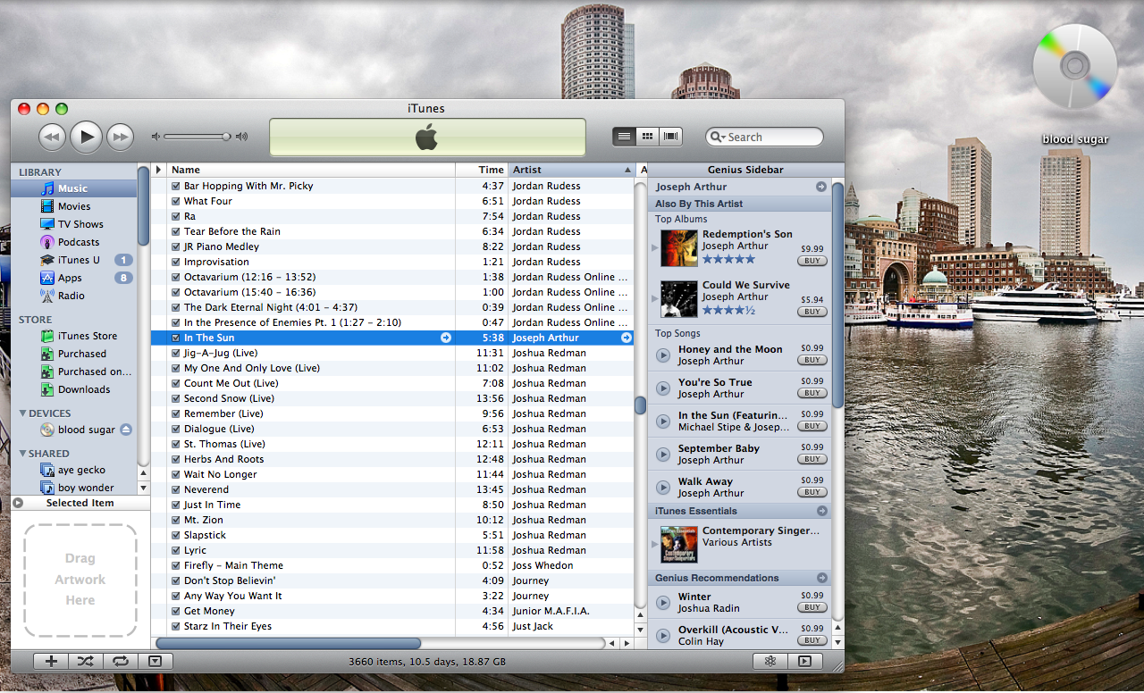This screenshot has height=693, width=1144.
Task: Go back to the previous track
Action: 52,137
